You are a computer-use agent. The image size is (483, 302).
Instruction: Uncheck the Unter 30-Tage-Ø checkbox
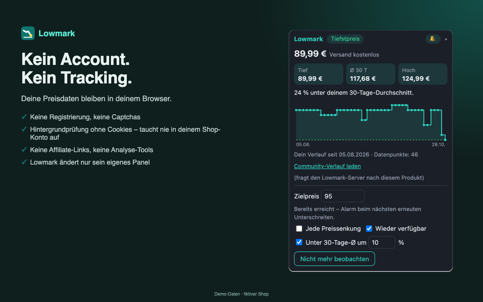tap(299, 242)
